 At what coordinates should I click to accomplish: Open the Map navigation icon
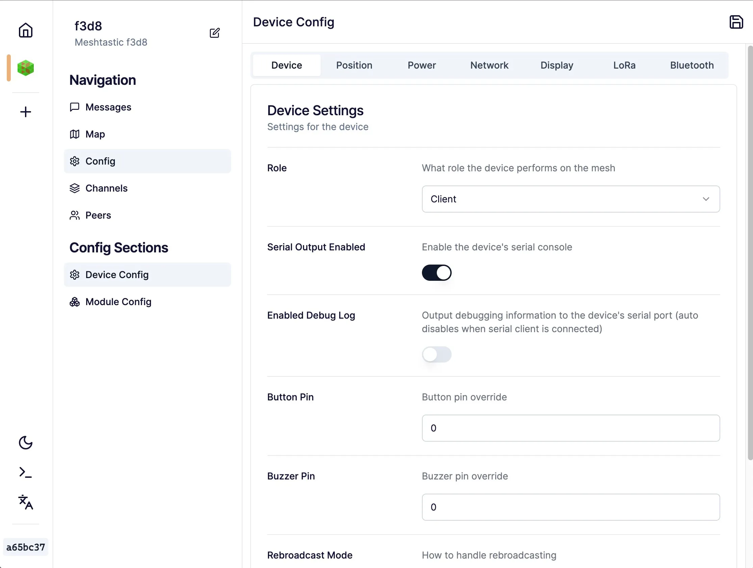75,134
